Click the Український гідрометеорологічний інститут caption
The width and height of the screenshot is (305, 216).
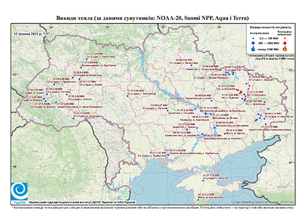point(82,203)
